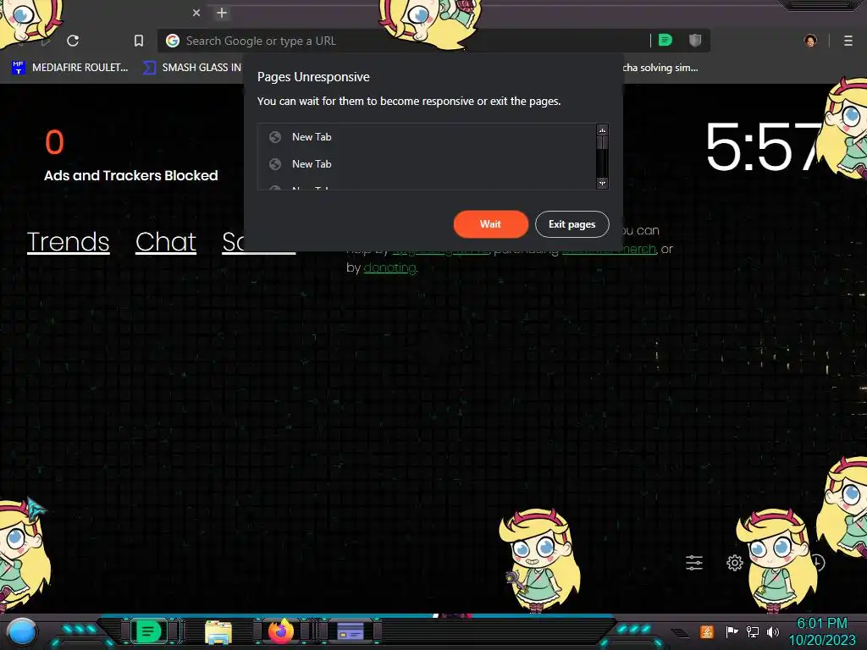
Task: Close the current browser tab
Action: pyautogui.click(x=196, y=13)
